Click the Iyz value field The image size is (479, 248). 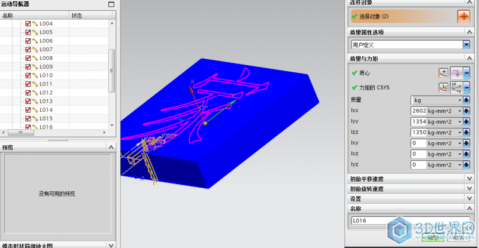(x=419, y=165)
